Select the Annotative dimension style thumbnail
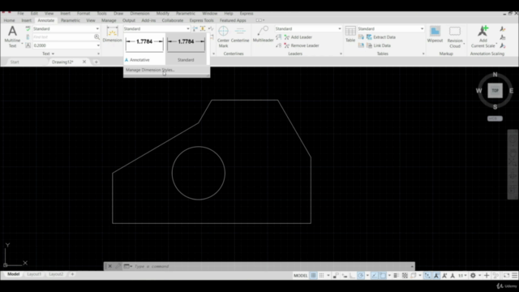Screen dimensions: 519x292 pyautogui.click(x=144, y=49)
